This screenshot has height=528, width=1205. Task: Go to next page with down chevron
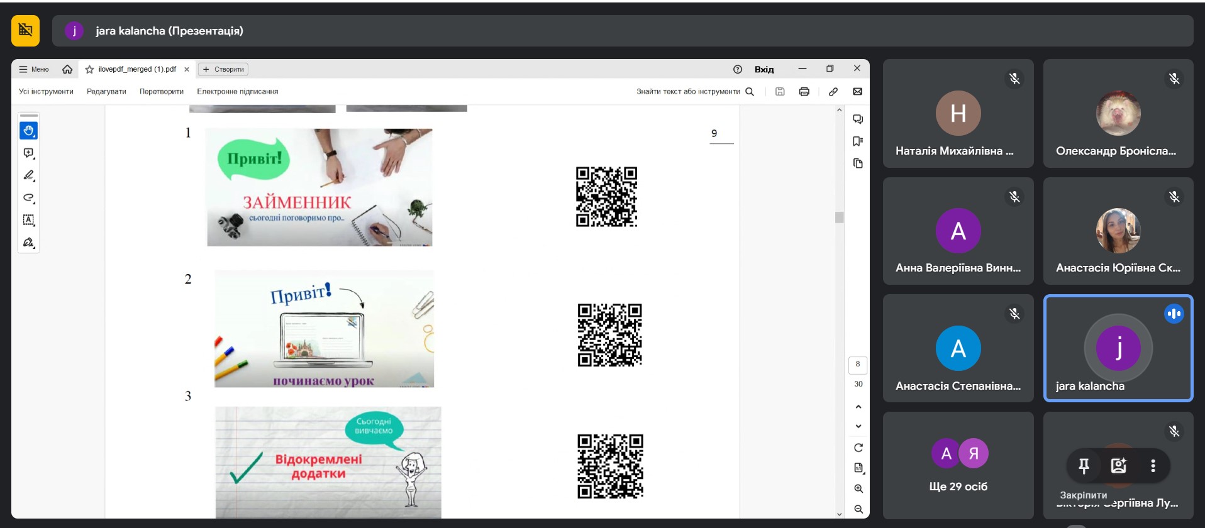tap(858, 426)
